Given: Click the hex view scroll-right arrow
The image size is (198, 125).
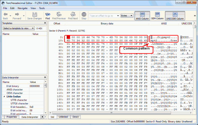Looking at the screenshot, I should coord(191,113).
